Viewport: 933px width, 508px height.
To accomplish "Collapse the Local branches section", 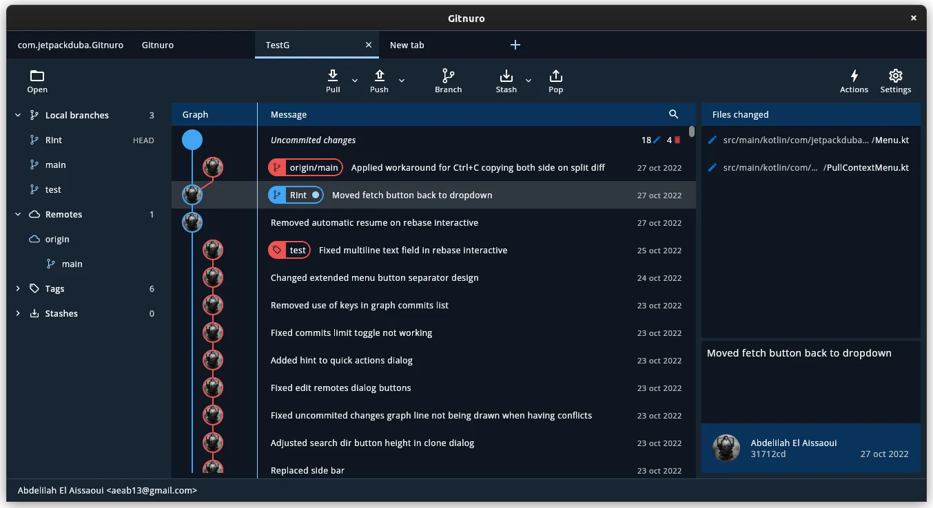I will coord(17,115).
